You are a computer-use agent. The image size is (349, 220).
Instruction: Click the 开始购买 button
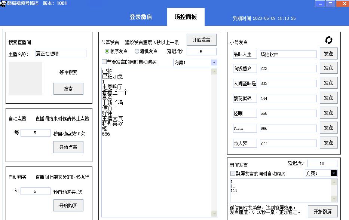pos(68,205)
